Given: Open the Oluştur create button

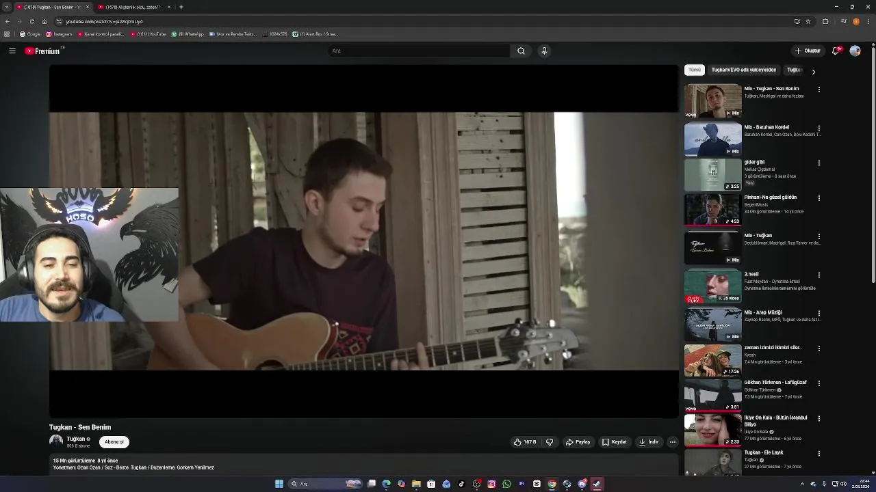Looking at the screenshot, I should tap(808, 51).
